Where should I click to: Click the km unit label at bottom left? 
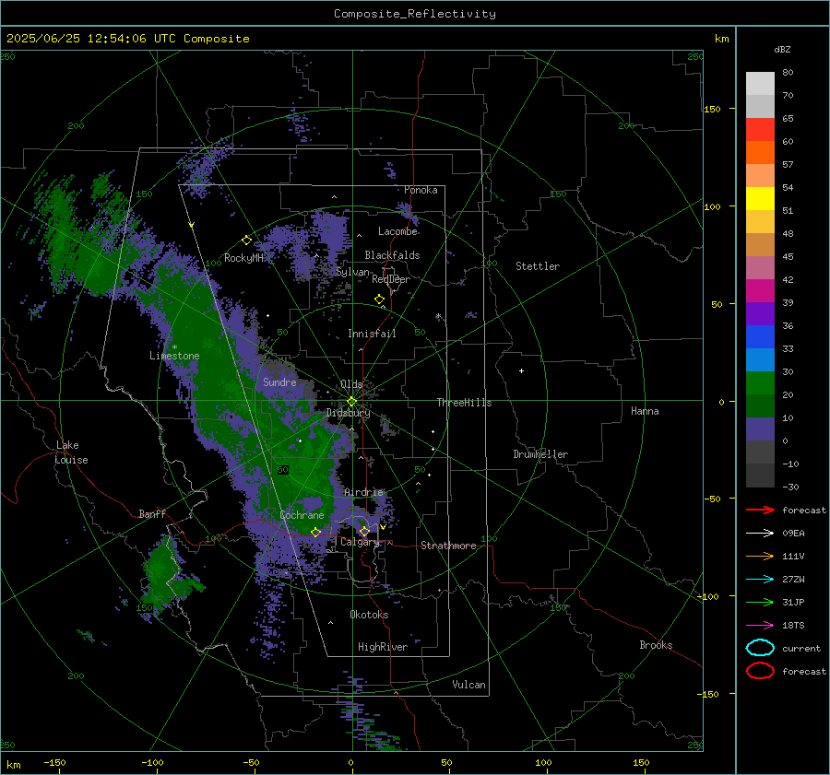[x=13, y=765]
